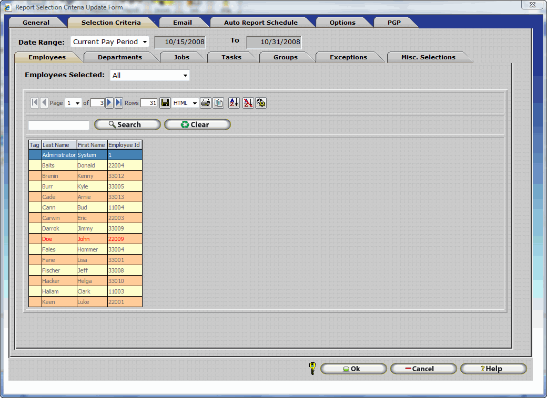This screenshot has width=547, height=398.
Task: Click the Cancel button
Action: pyautogui.click(x=423, y=369)
